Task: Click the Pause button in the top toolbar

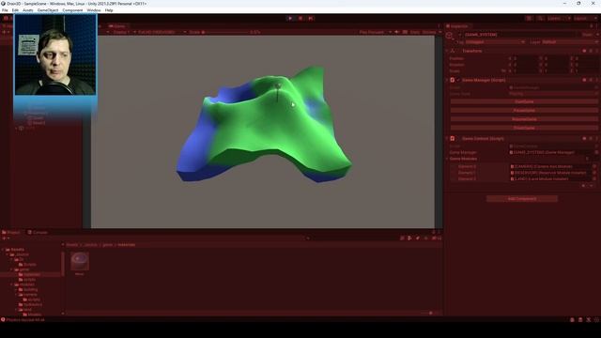Action: (300, 18)
